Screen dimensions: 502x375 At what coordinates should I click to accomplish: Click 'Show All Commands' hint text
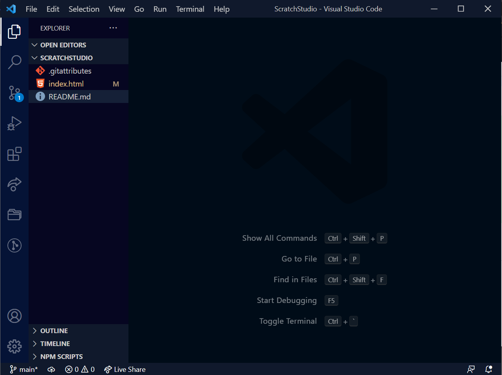pos(280,238)
